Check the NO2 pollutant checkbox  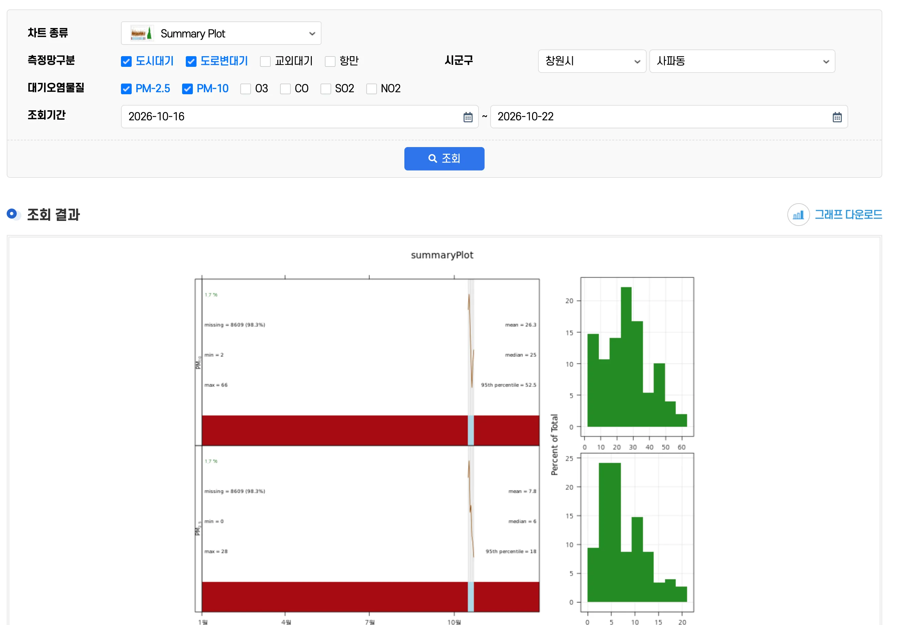pyautogui.click(x=372, y=89)
